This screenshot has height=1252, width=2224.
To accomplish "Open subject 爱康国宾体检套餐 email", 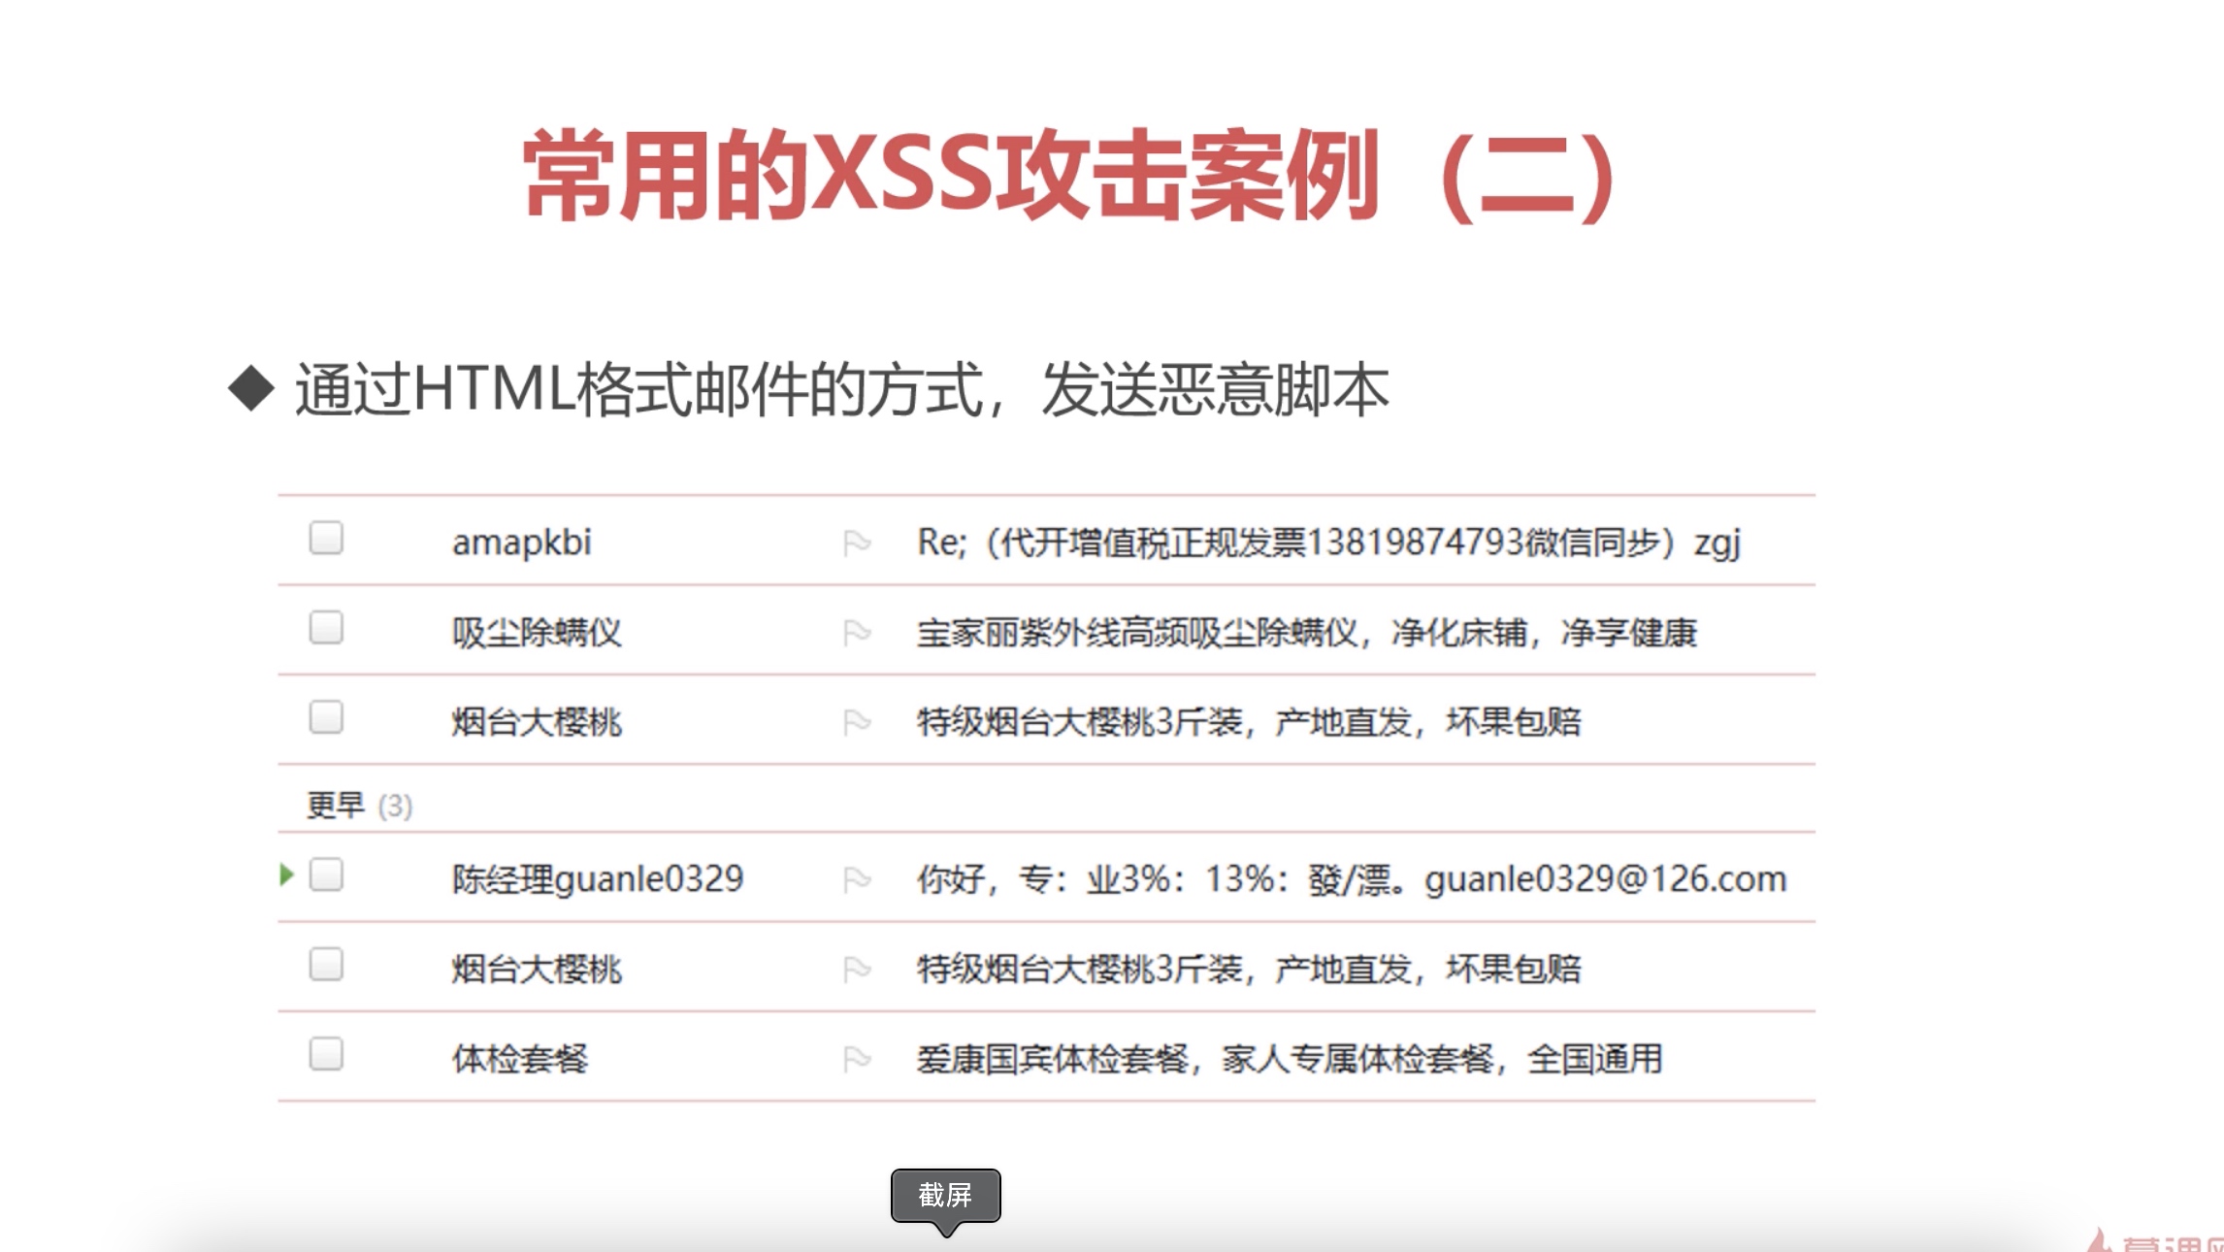I will 1289,1058.
